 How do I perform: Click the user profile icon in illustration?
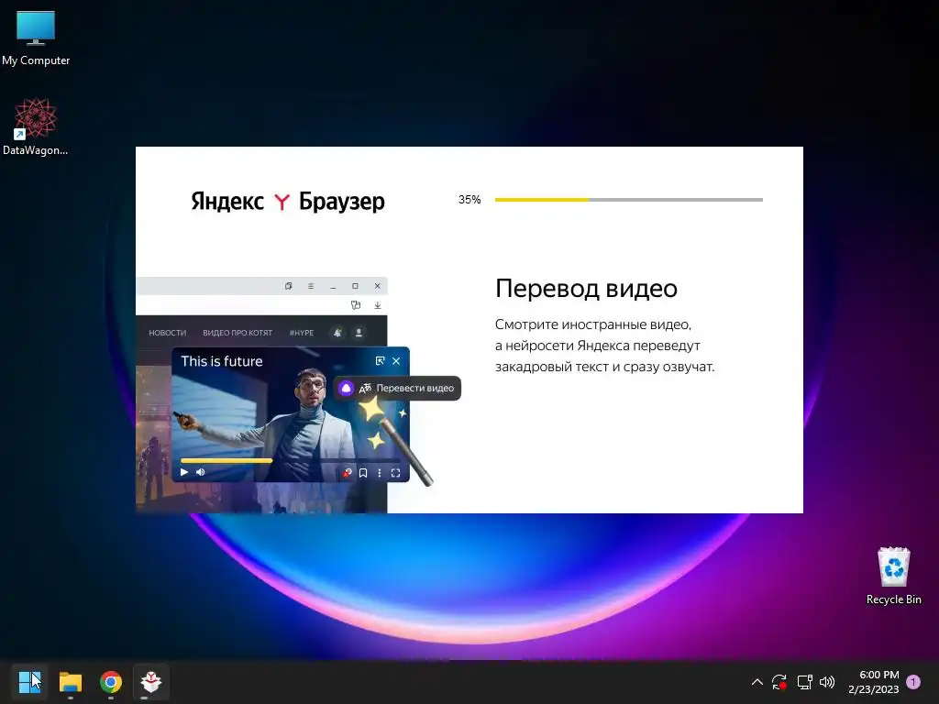click(x=359, y=333)
